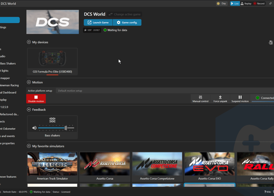274x196 pixels.
Task: Open Game config. settings
Action: [x=127, y=22]
